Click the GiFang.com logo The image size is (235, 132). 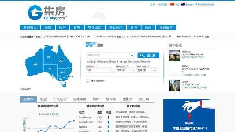point(47,13)
